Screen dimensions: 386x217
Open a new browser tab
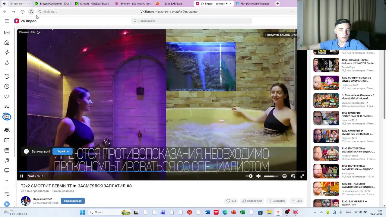277,4
